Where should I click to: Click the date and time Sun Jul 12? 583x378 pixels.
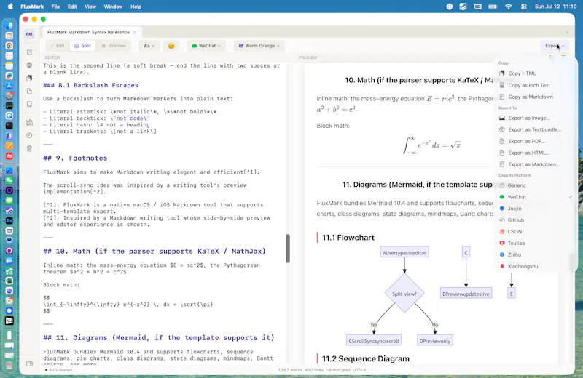coord(555,7)
